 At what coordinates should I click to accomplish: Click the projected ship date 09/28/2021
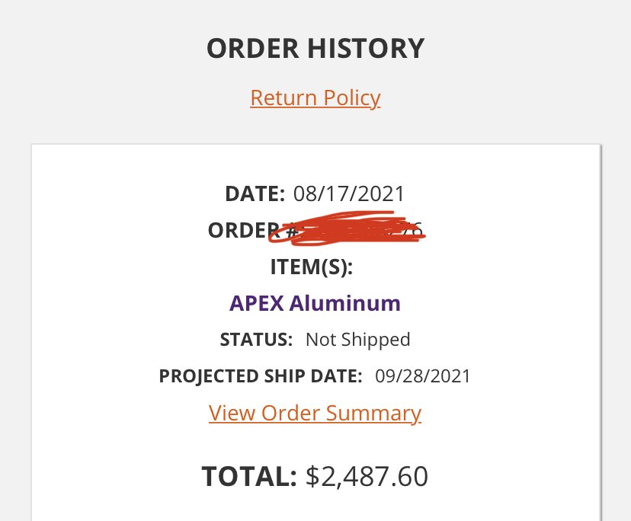[423, 376]
